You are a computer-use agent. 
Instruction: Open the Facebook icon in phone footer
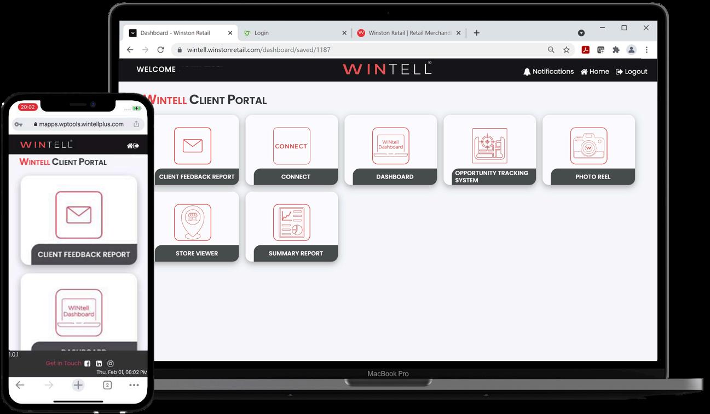tap(88, 364)
